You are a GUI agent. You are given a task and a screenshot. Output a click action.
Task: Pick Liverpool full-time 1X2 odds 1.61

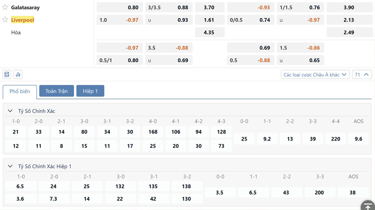(210, 20)
